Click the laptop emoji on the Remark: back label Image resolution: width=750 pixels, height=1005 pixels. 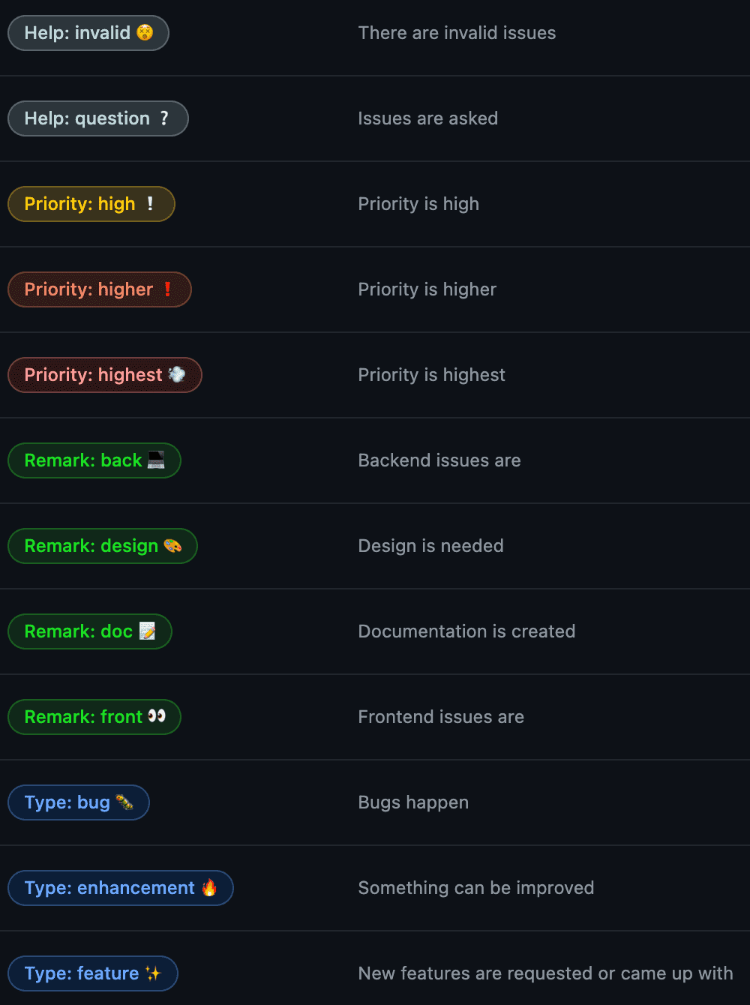[156, 460]
